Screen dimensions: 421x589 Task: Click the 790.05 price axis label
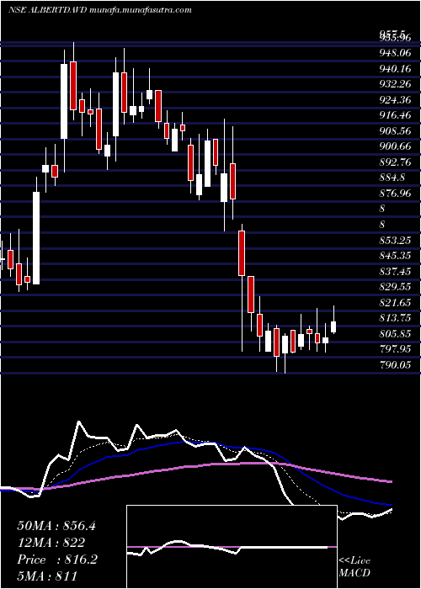[395, 364]
